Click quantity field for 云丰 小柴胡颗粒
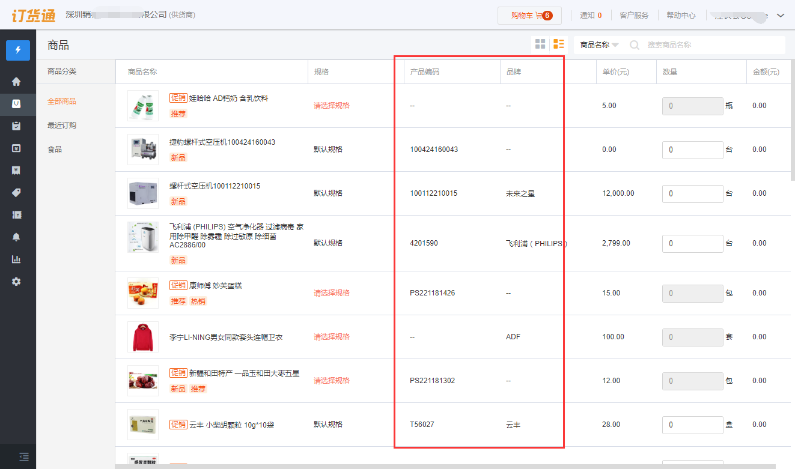The width and height of the screenshot is (795, 469). pos(692,425)
